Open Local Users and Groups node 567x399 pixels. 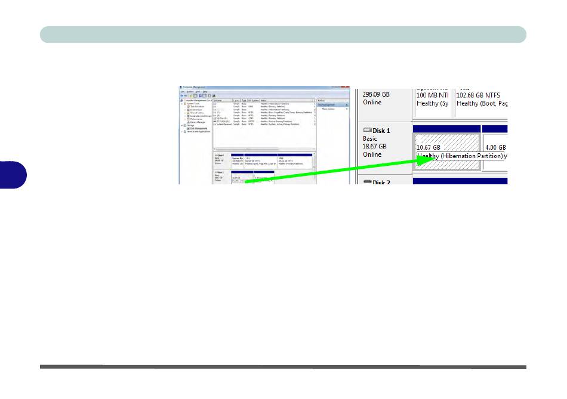199,116
